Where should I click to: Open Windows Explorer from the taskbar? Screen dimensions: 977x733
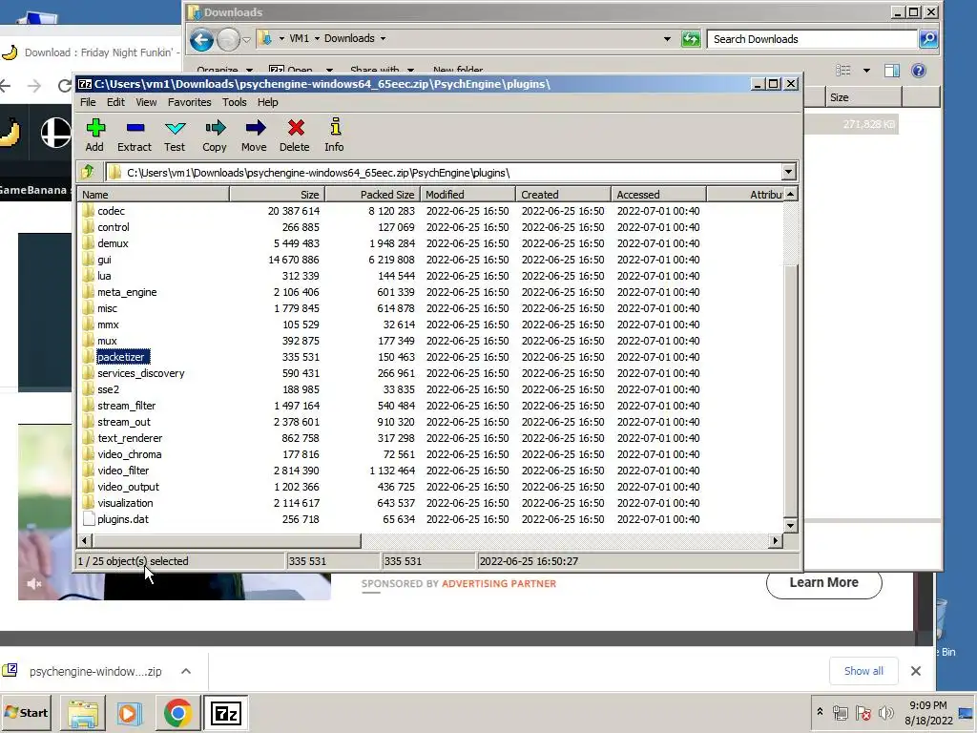coord(83,713)
